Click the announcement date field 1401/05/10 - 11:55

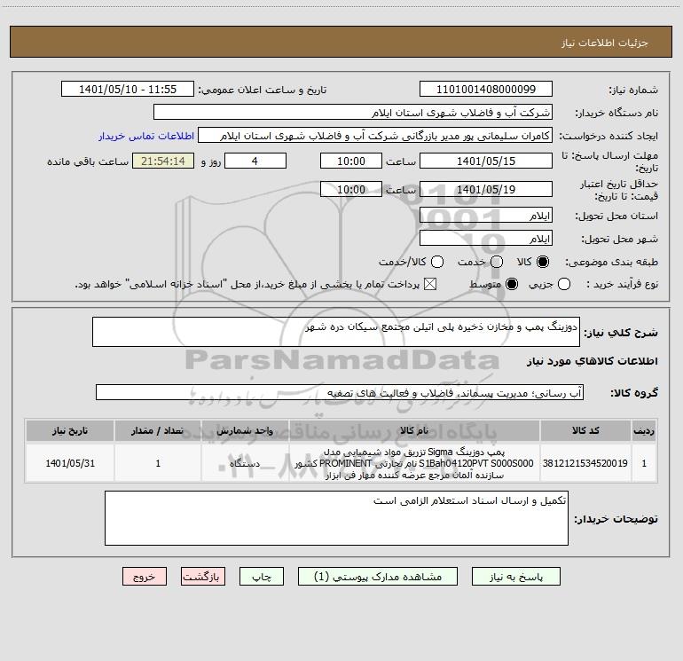point(128,90)
